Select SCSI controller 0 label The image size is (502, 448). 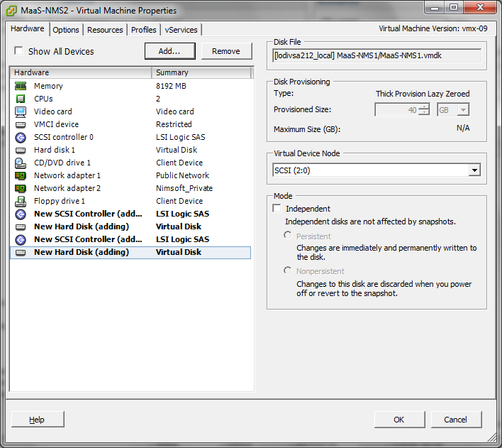pyautogui.click(x=64, y=137)
